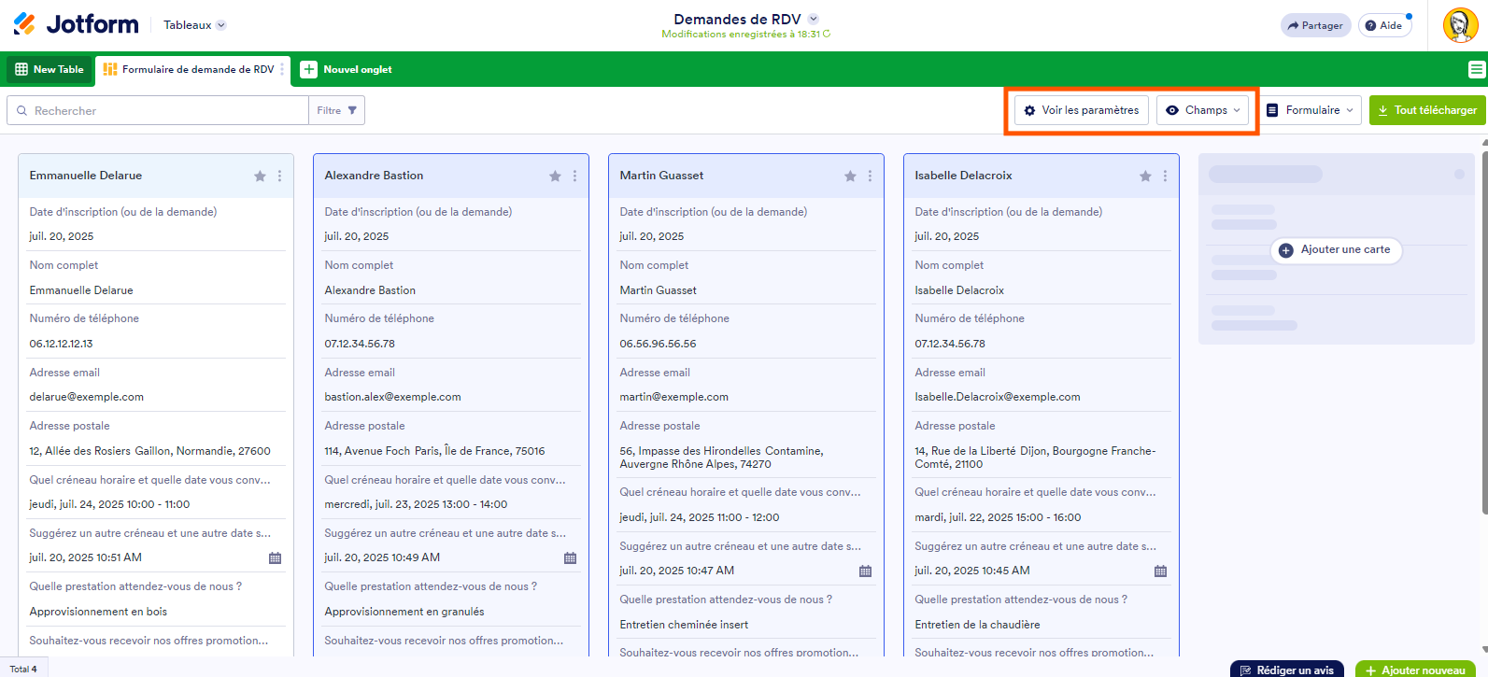
Task: Select Approvisionnement en granulés value
Action: pos(404,612)
